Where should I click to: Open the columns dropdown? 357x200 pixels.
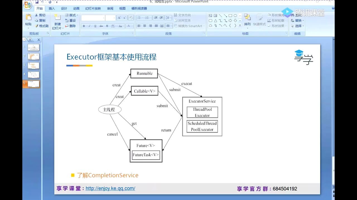(169, 26)
